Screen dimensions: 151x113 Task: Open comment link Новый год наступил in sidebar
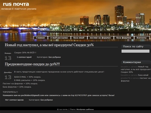pyautogui.click(x=136, y=69)
